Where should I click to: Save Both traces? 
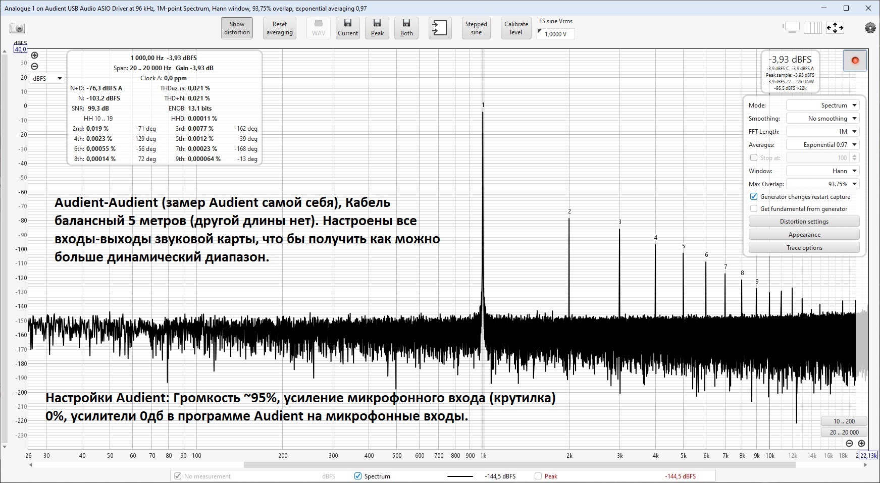(406, 28)
